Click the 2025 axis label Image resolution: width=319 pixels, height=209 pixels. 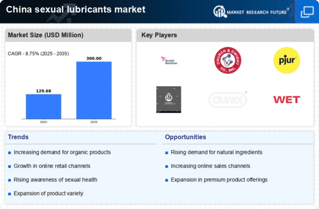point(44,122)
